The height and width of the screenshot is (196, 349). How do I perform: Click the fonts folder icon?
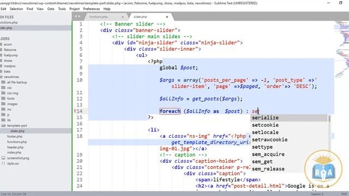3,99
